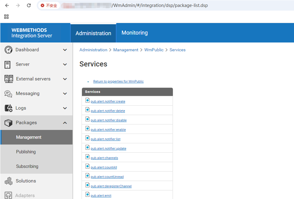
Task: Open pub.alert.notifier:disable service link
Action: [109, 120]
